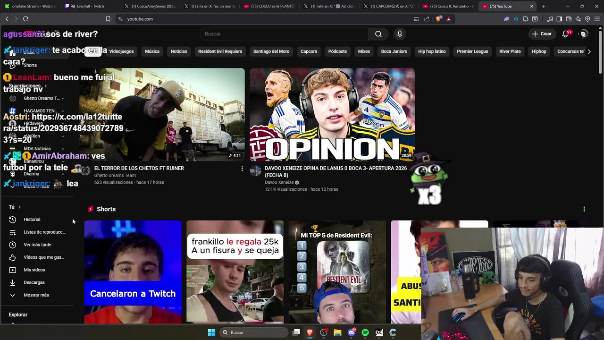Open the Extensions puzzle icon
Viewport: 604px width, 340px height.
525,19
